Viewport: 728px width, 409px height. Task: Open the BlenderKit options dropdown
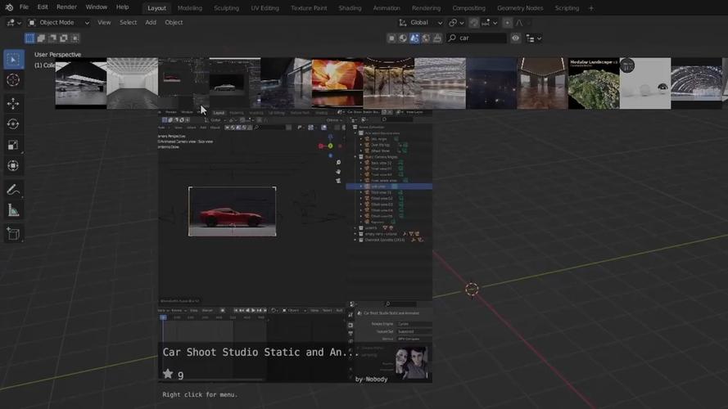point(533,38)
